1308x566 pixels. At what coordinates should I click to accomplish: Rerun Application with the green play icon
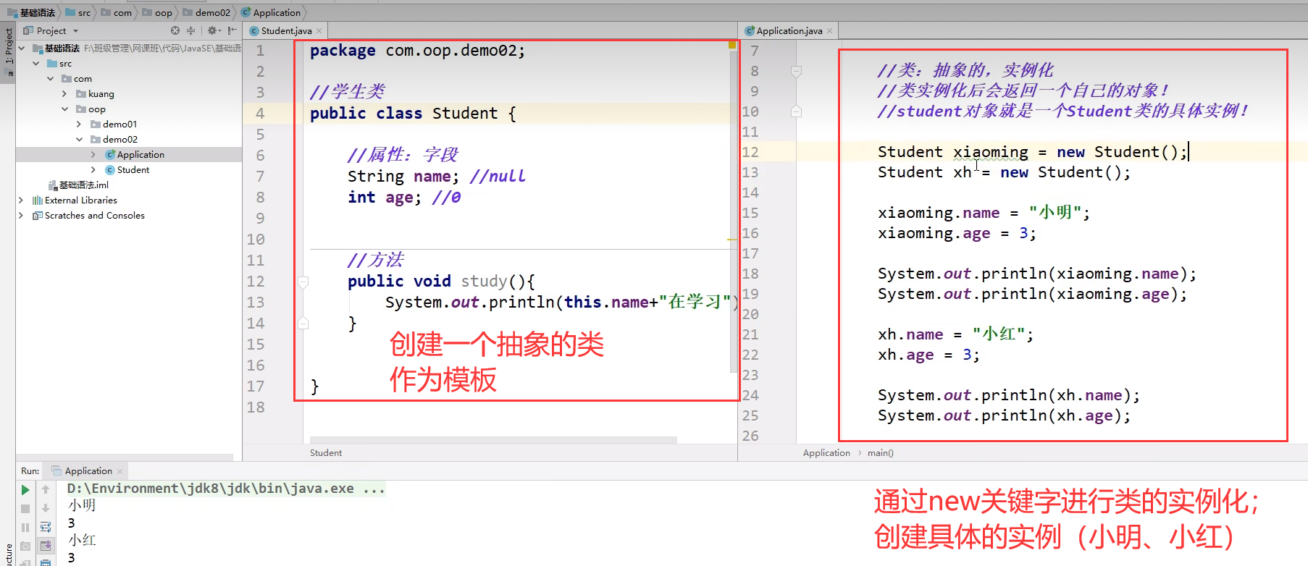click(25, 490)
